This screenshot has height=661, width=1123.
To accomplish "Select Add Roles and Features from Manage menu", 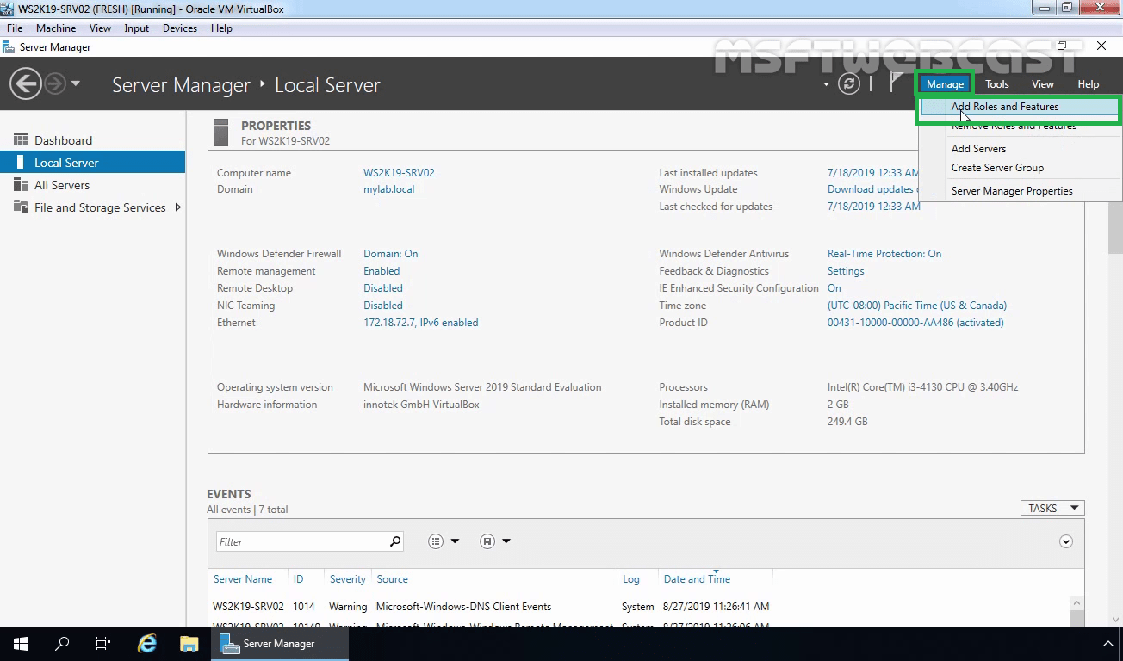I will (x=1004, y=106).
